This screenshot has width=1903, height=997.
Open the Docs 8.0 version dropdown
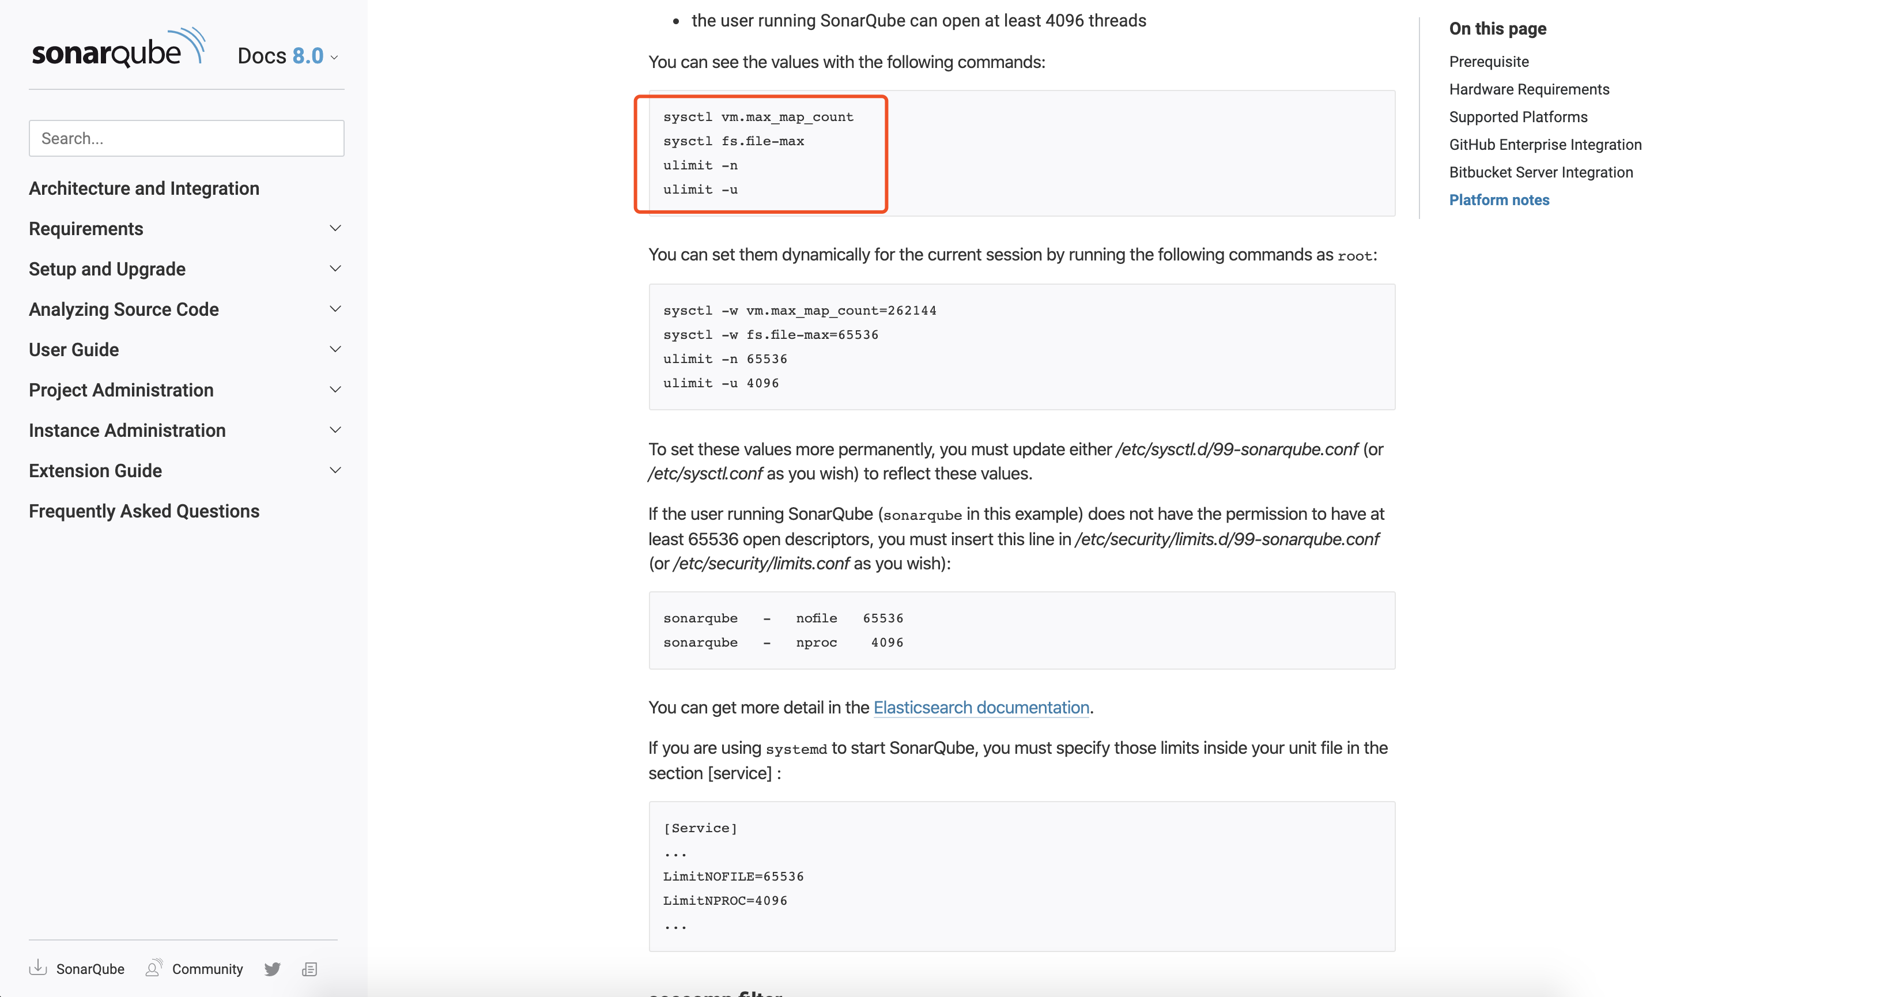click(x=288, y=56)
